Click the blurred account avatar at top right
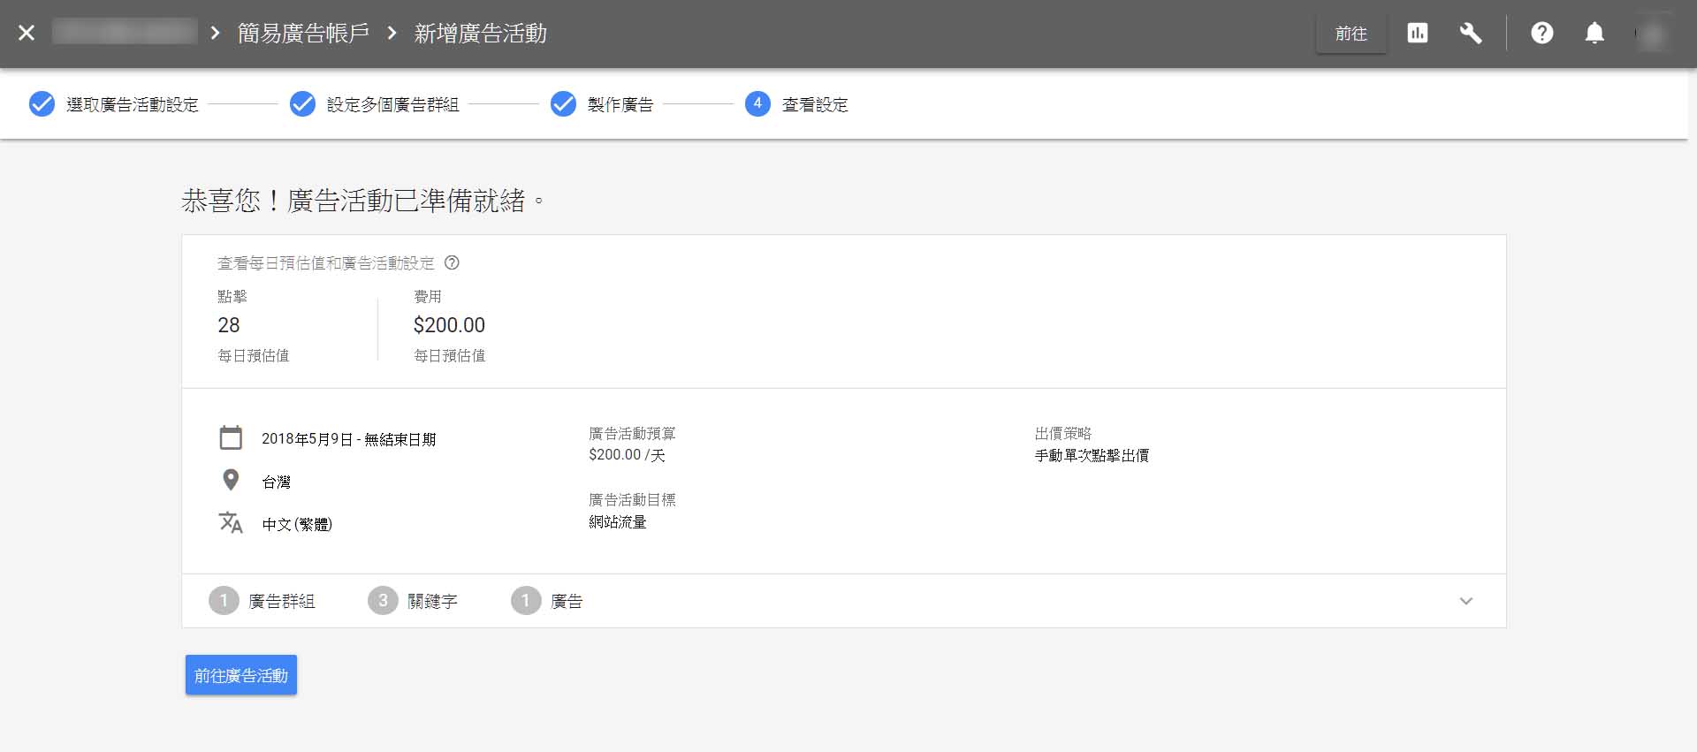 [1652, 34]
